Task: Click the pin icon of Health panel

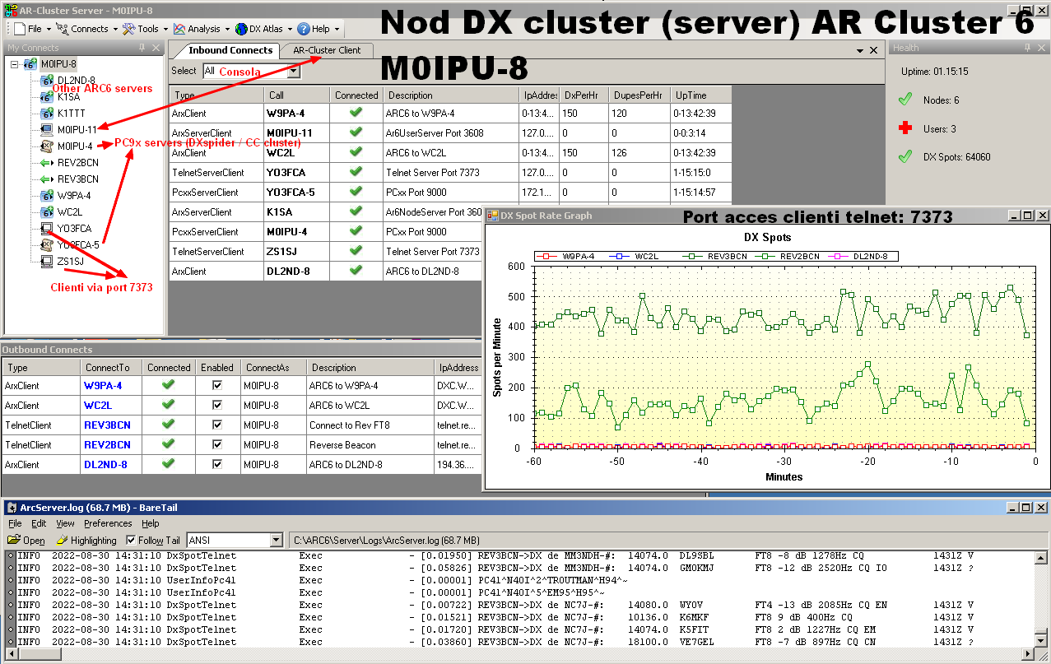Action: point(1027,48)
